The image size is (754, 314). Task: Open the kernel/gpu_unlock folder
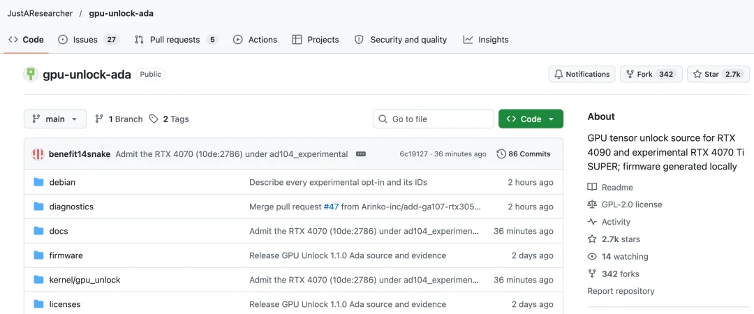(x=84, y=279)
